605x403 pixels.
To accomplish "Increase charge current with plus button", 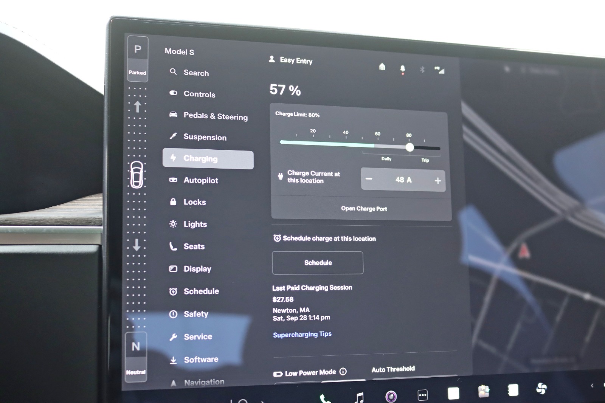I will click(437, 181).
